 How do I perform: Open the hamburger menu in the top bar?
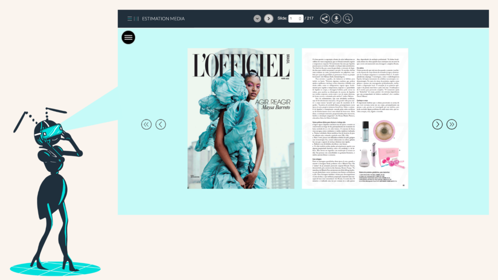pos(129,19)
